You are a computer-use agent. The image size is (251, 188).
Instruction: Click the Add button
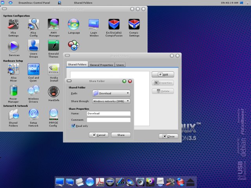click(x=163, y=74)
